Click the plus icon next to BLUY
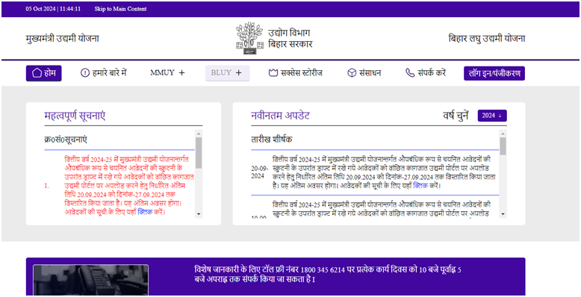The width and height of the screenshot is (581, 297). coord(239,73)
